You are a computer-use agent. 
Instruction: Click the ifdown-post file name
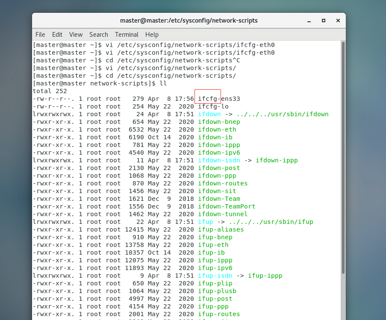tap(219, 168)
